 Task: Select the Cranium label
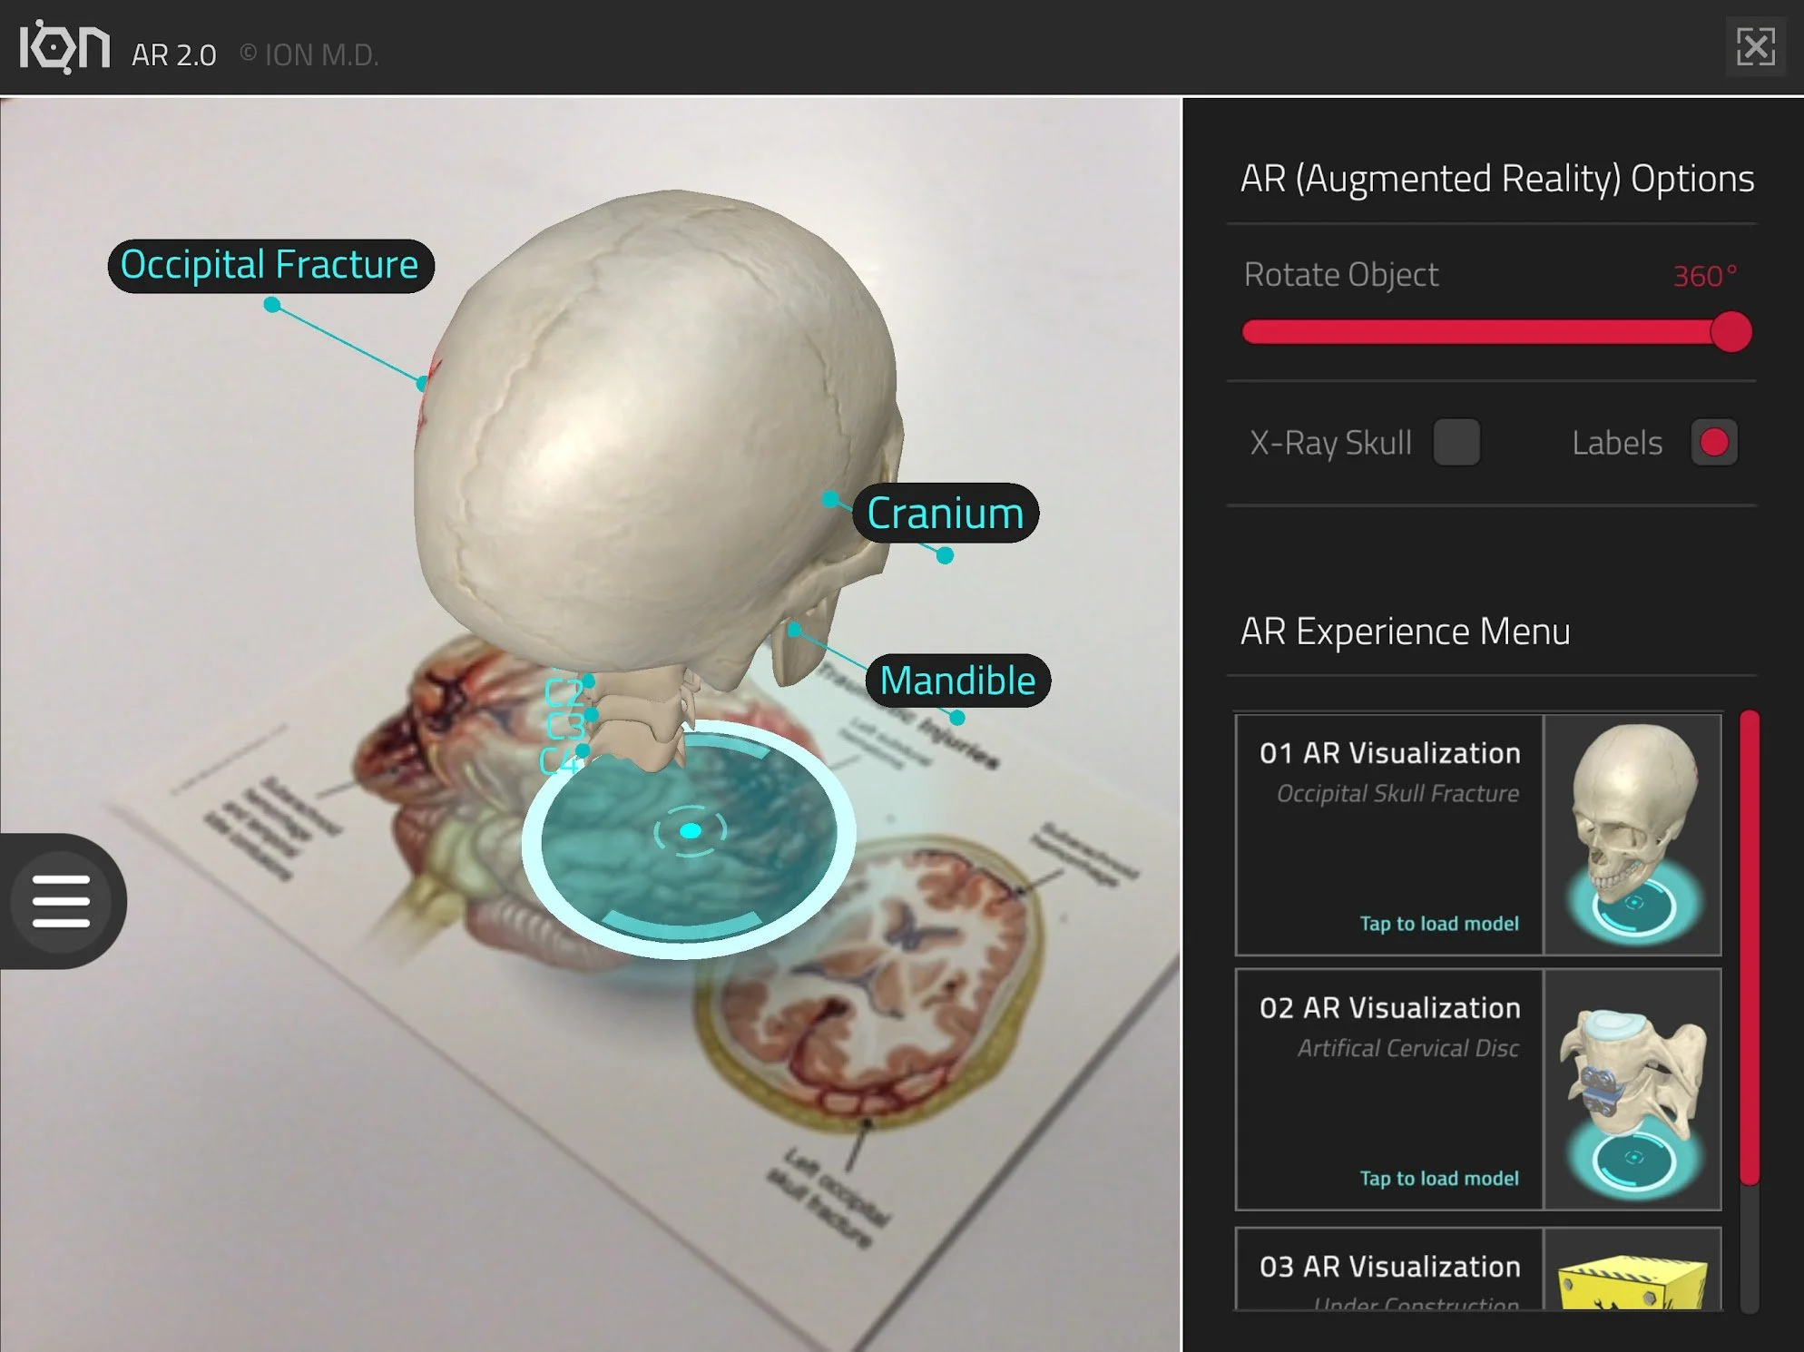click(x=946, y=514)
